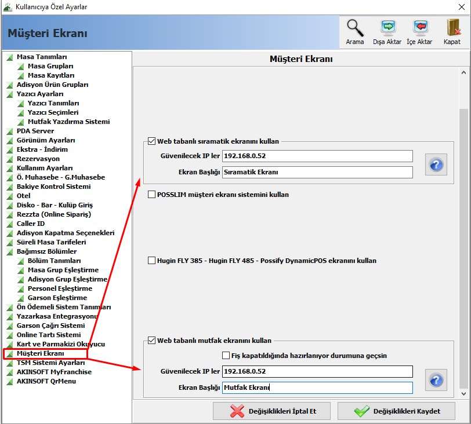
Task: Close the Kullanıcıya Özel Ayarlar window
Action: pos(462,7)
